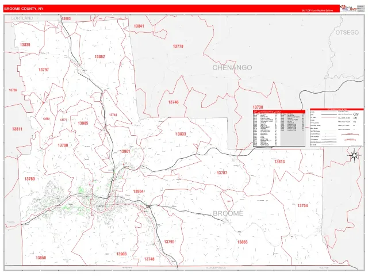The height and width of the screenshot is (276, 368).
Task: Click ZIP code label 13862
Action: point(99,57)
